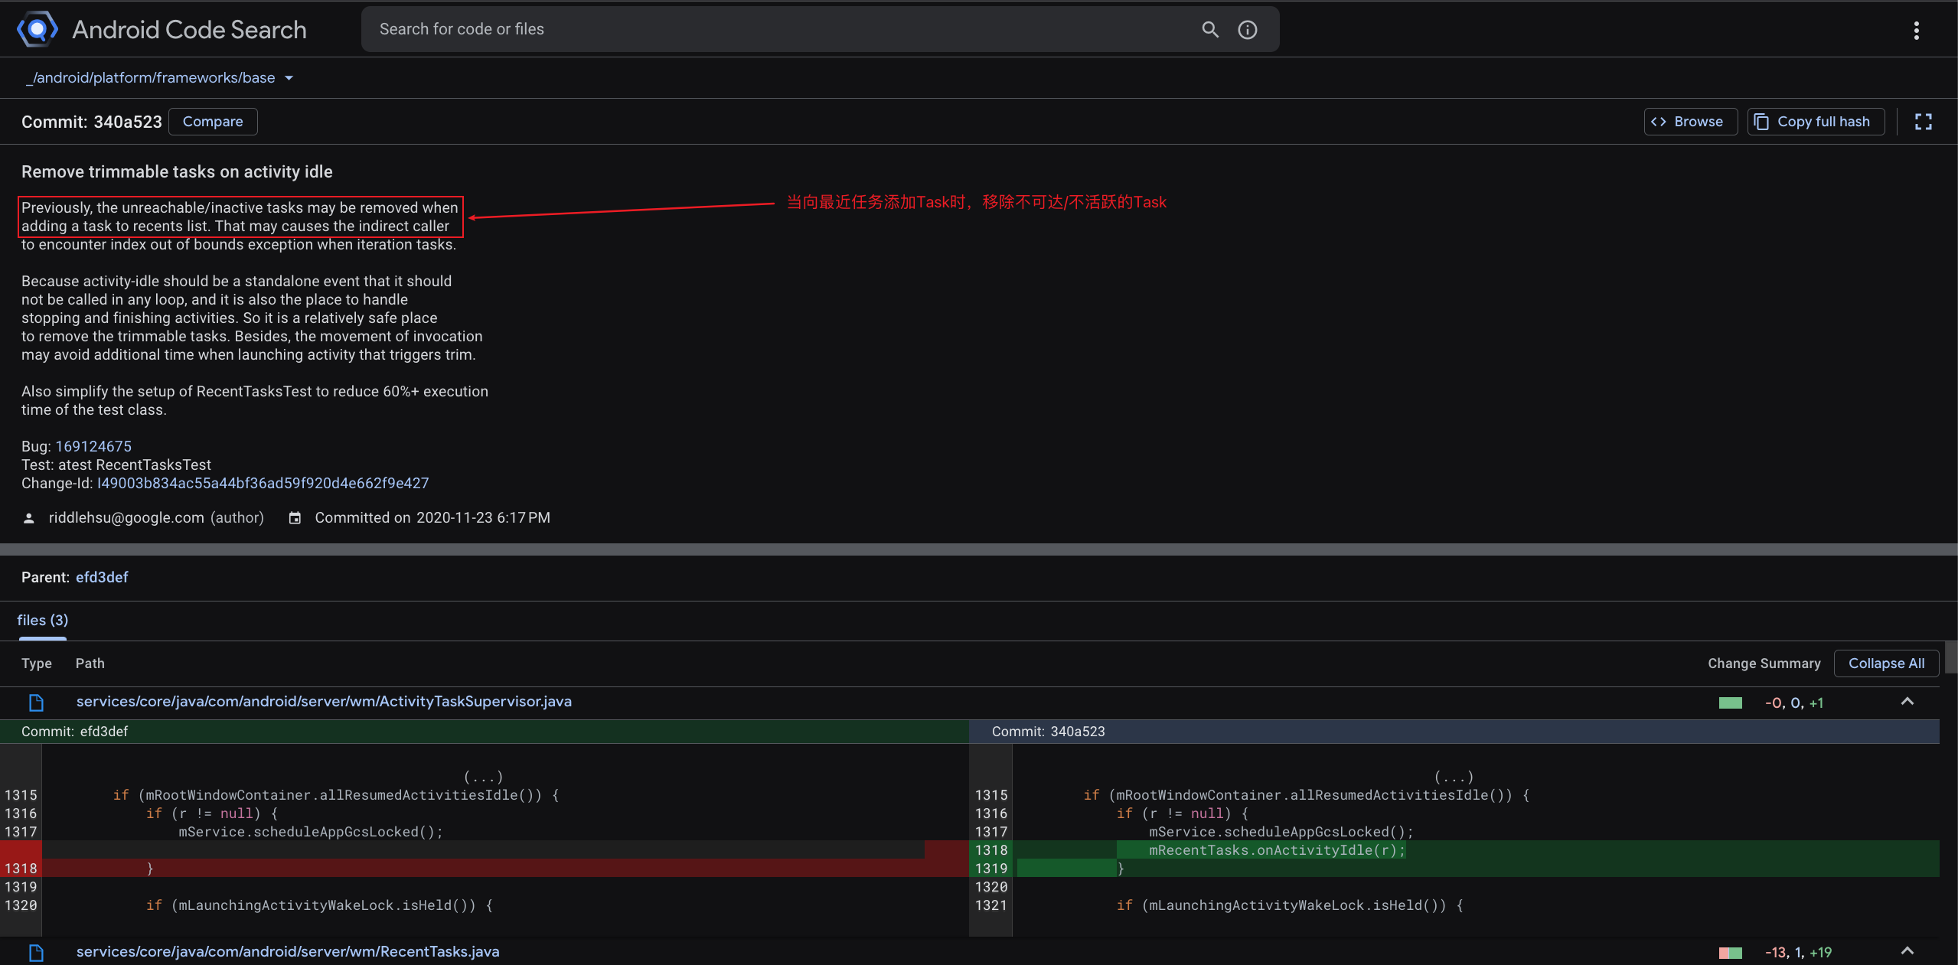
Task: Click the Path column header
Action: (90, 663)
